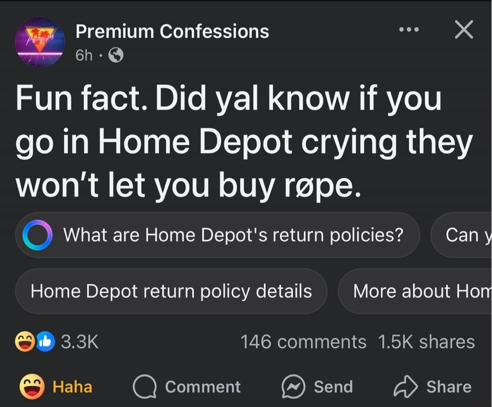
Task: View the 146 comments
Action: (303, 342)
